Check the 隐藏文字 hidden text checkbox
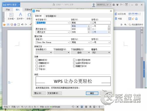 (x=74, y=66)
